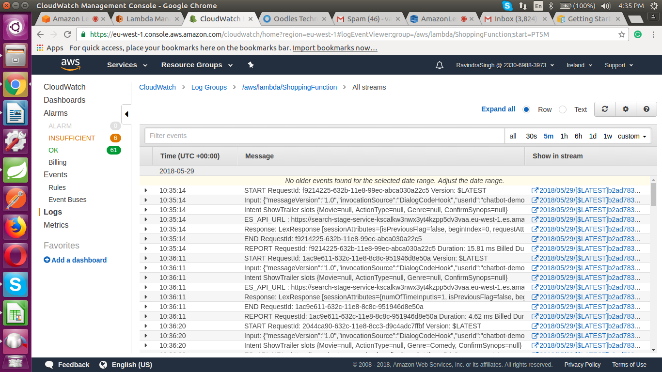Open LibreOffice Calc from the dock
This screenshot has height=372, width=662.
16,312
